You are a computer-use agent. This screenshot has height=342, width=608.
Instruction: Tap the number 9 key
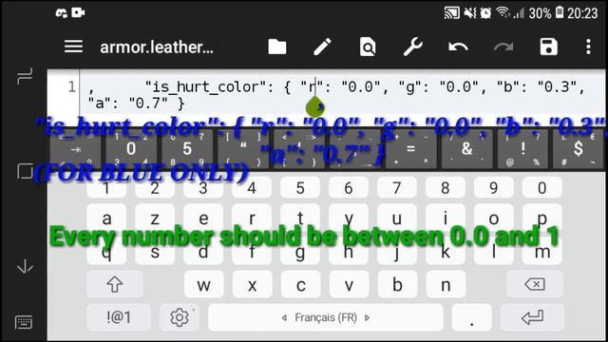coord(494,188)
